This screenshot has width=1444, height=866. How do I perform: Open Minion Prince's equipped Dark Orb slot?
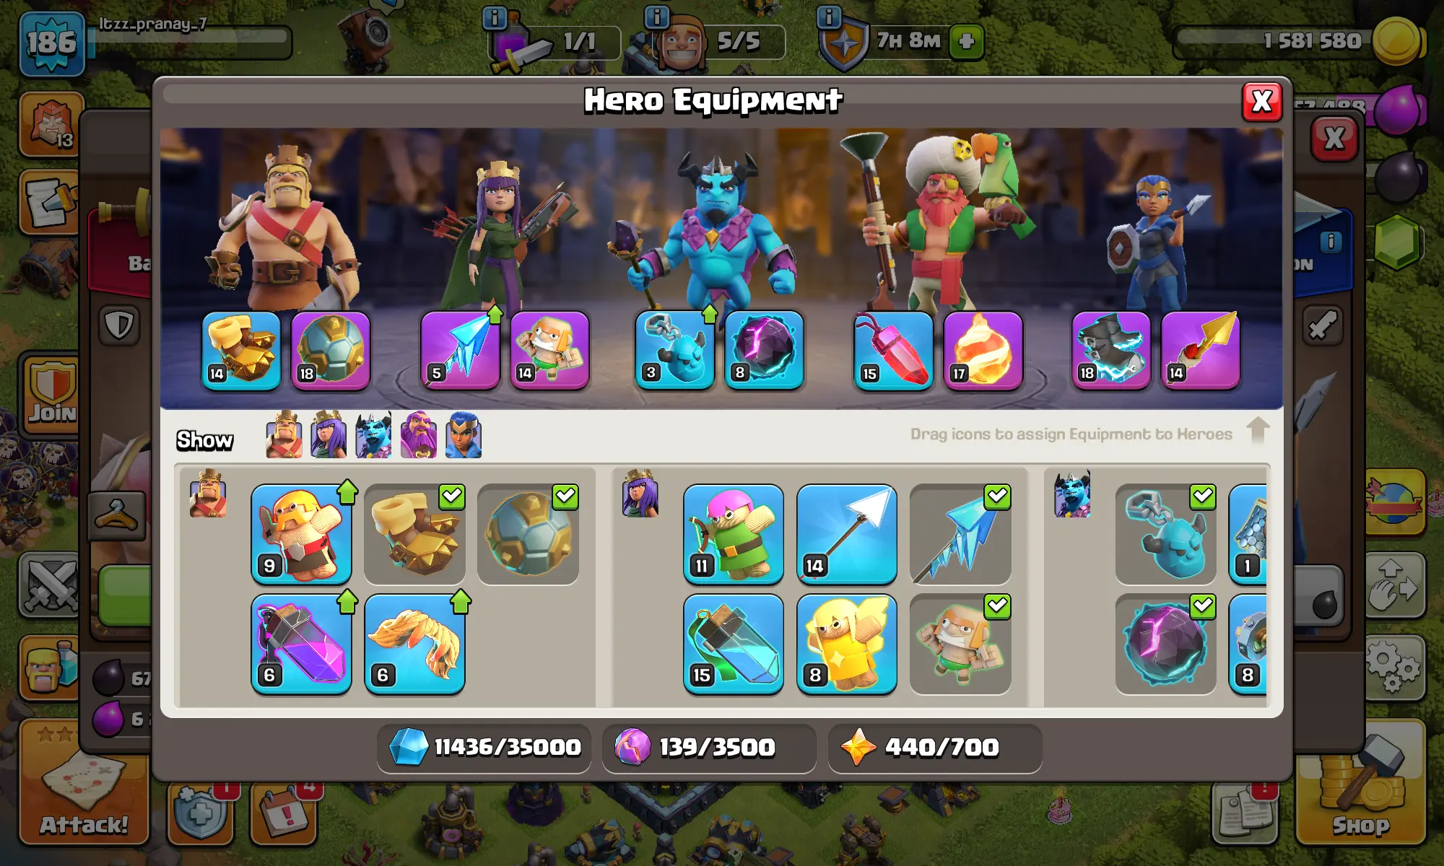tap(764, 350)
